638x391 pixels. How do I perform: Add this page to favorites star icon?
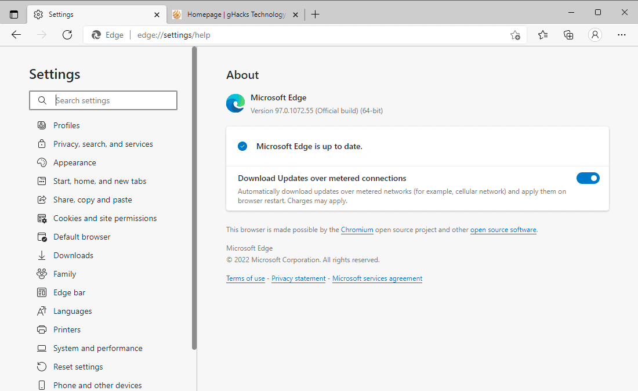pos(514,35)
